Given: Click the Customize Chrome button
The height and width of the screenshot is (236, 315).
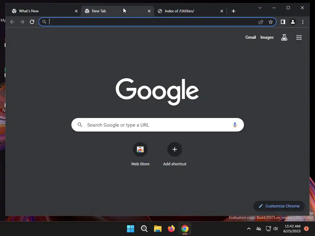Looking at the screenshot, I should (279, 206).
